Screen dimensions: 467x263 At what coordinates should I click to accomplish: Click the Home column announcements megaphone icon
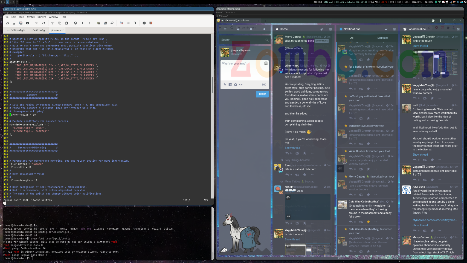point(322,29)
